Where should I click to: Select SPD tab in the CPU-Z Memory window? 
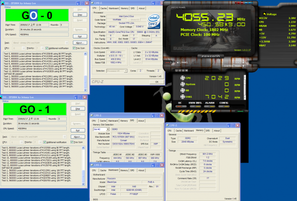click(208, 131)
